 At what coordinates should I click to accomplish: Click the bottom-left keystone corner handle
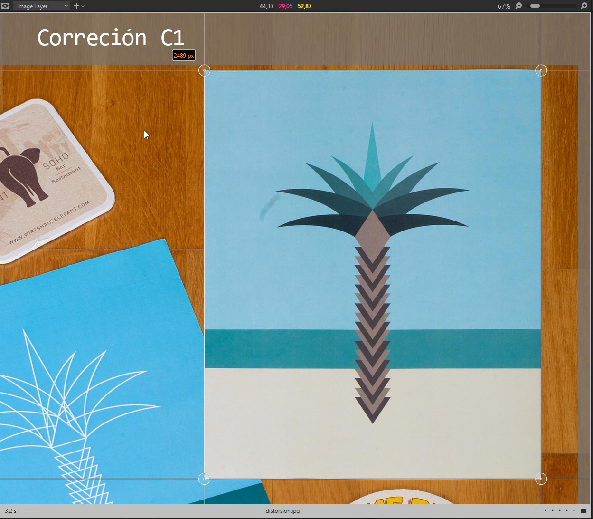click(x=204, y=479)
